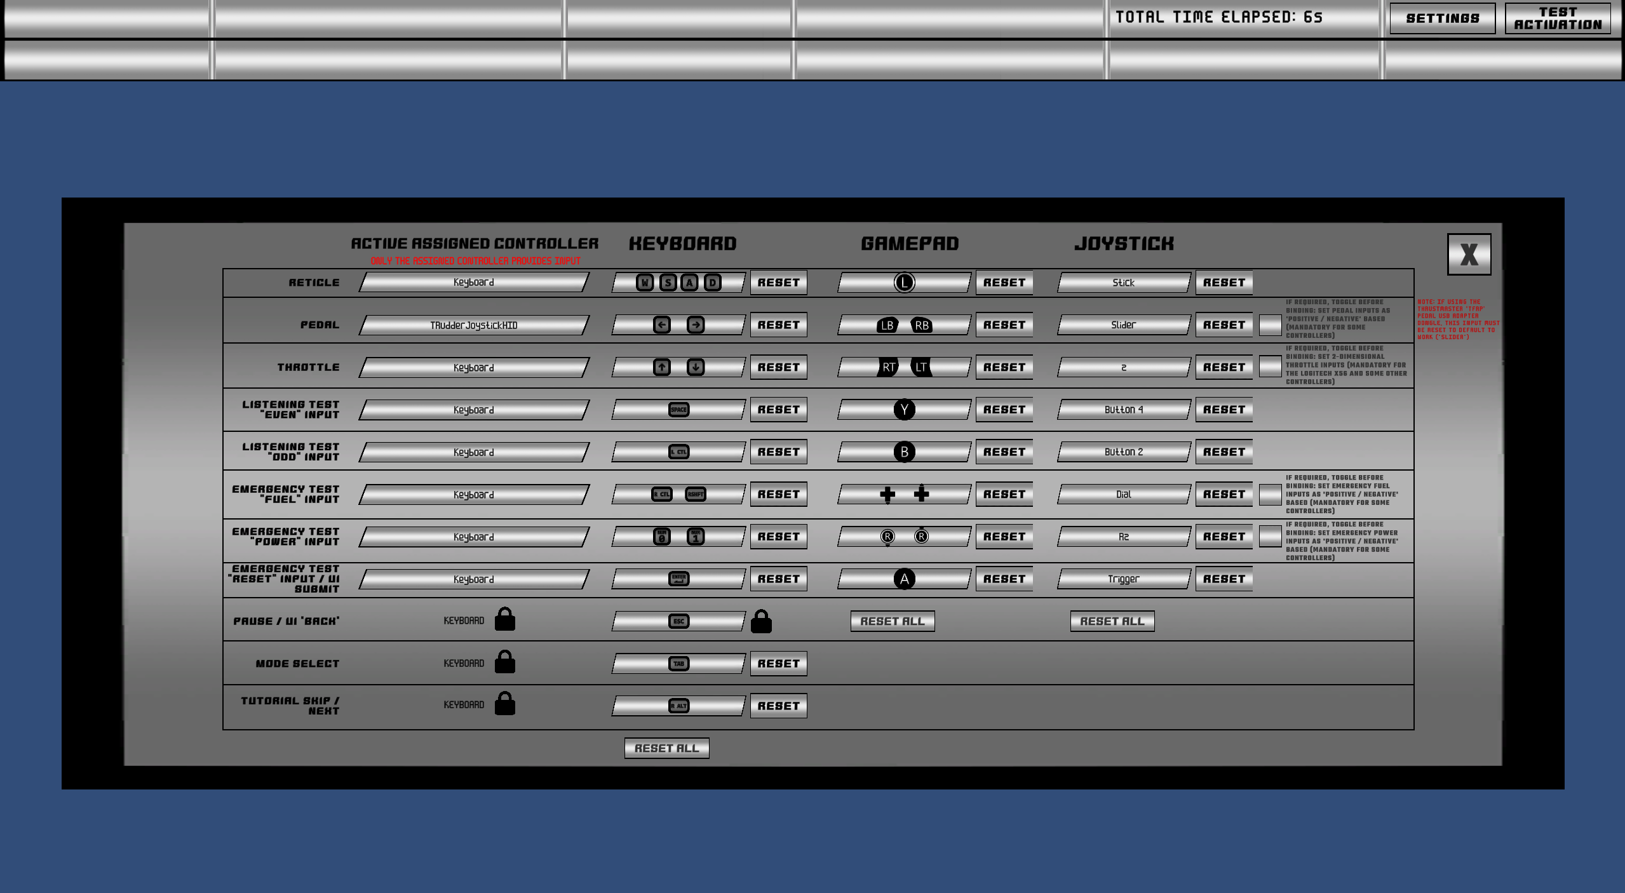Click the Space key binding for Even input

pyautogui.click(x=678, y=410)
